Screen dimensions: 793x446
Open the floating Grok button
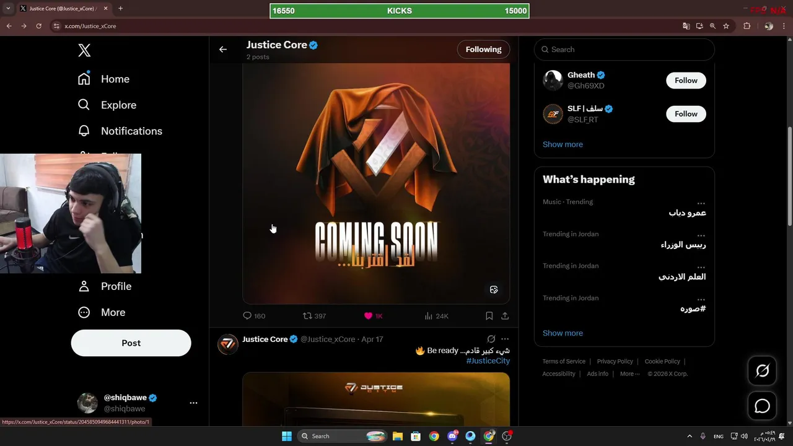[762, 370]
